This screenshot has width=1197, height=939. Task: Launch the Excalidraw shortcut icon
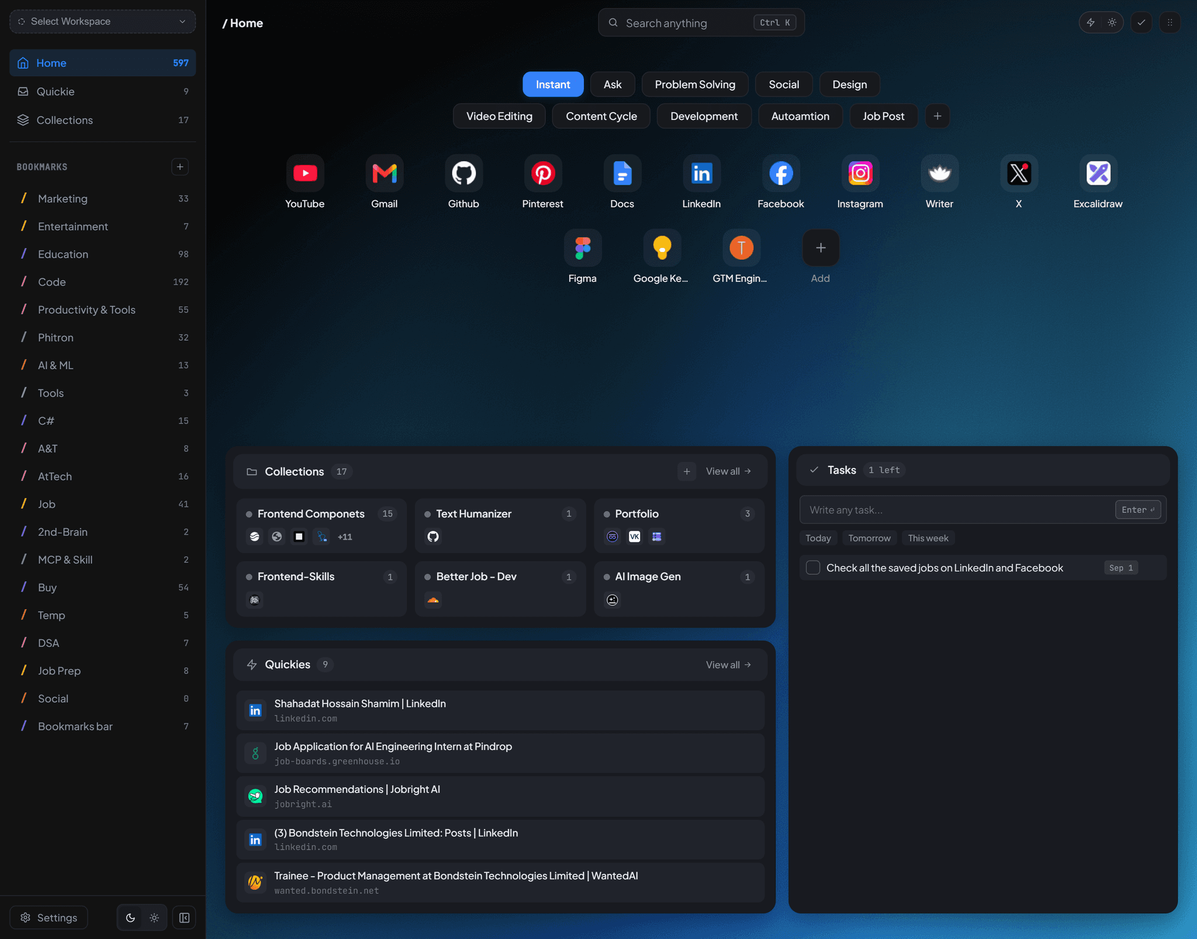1098,173
